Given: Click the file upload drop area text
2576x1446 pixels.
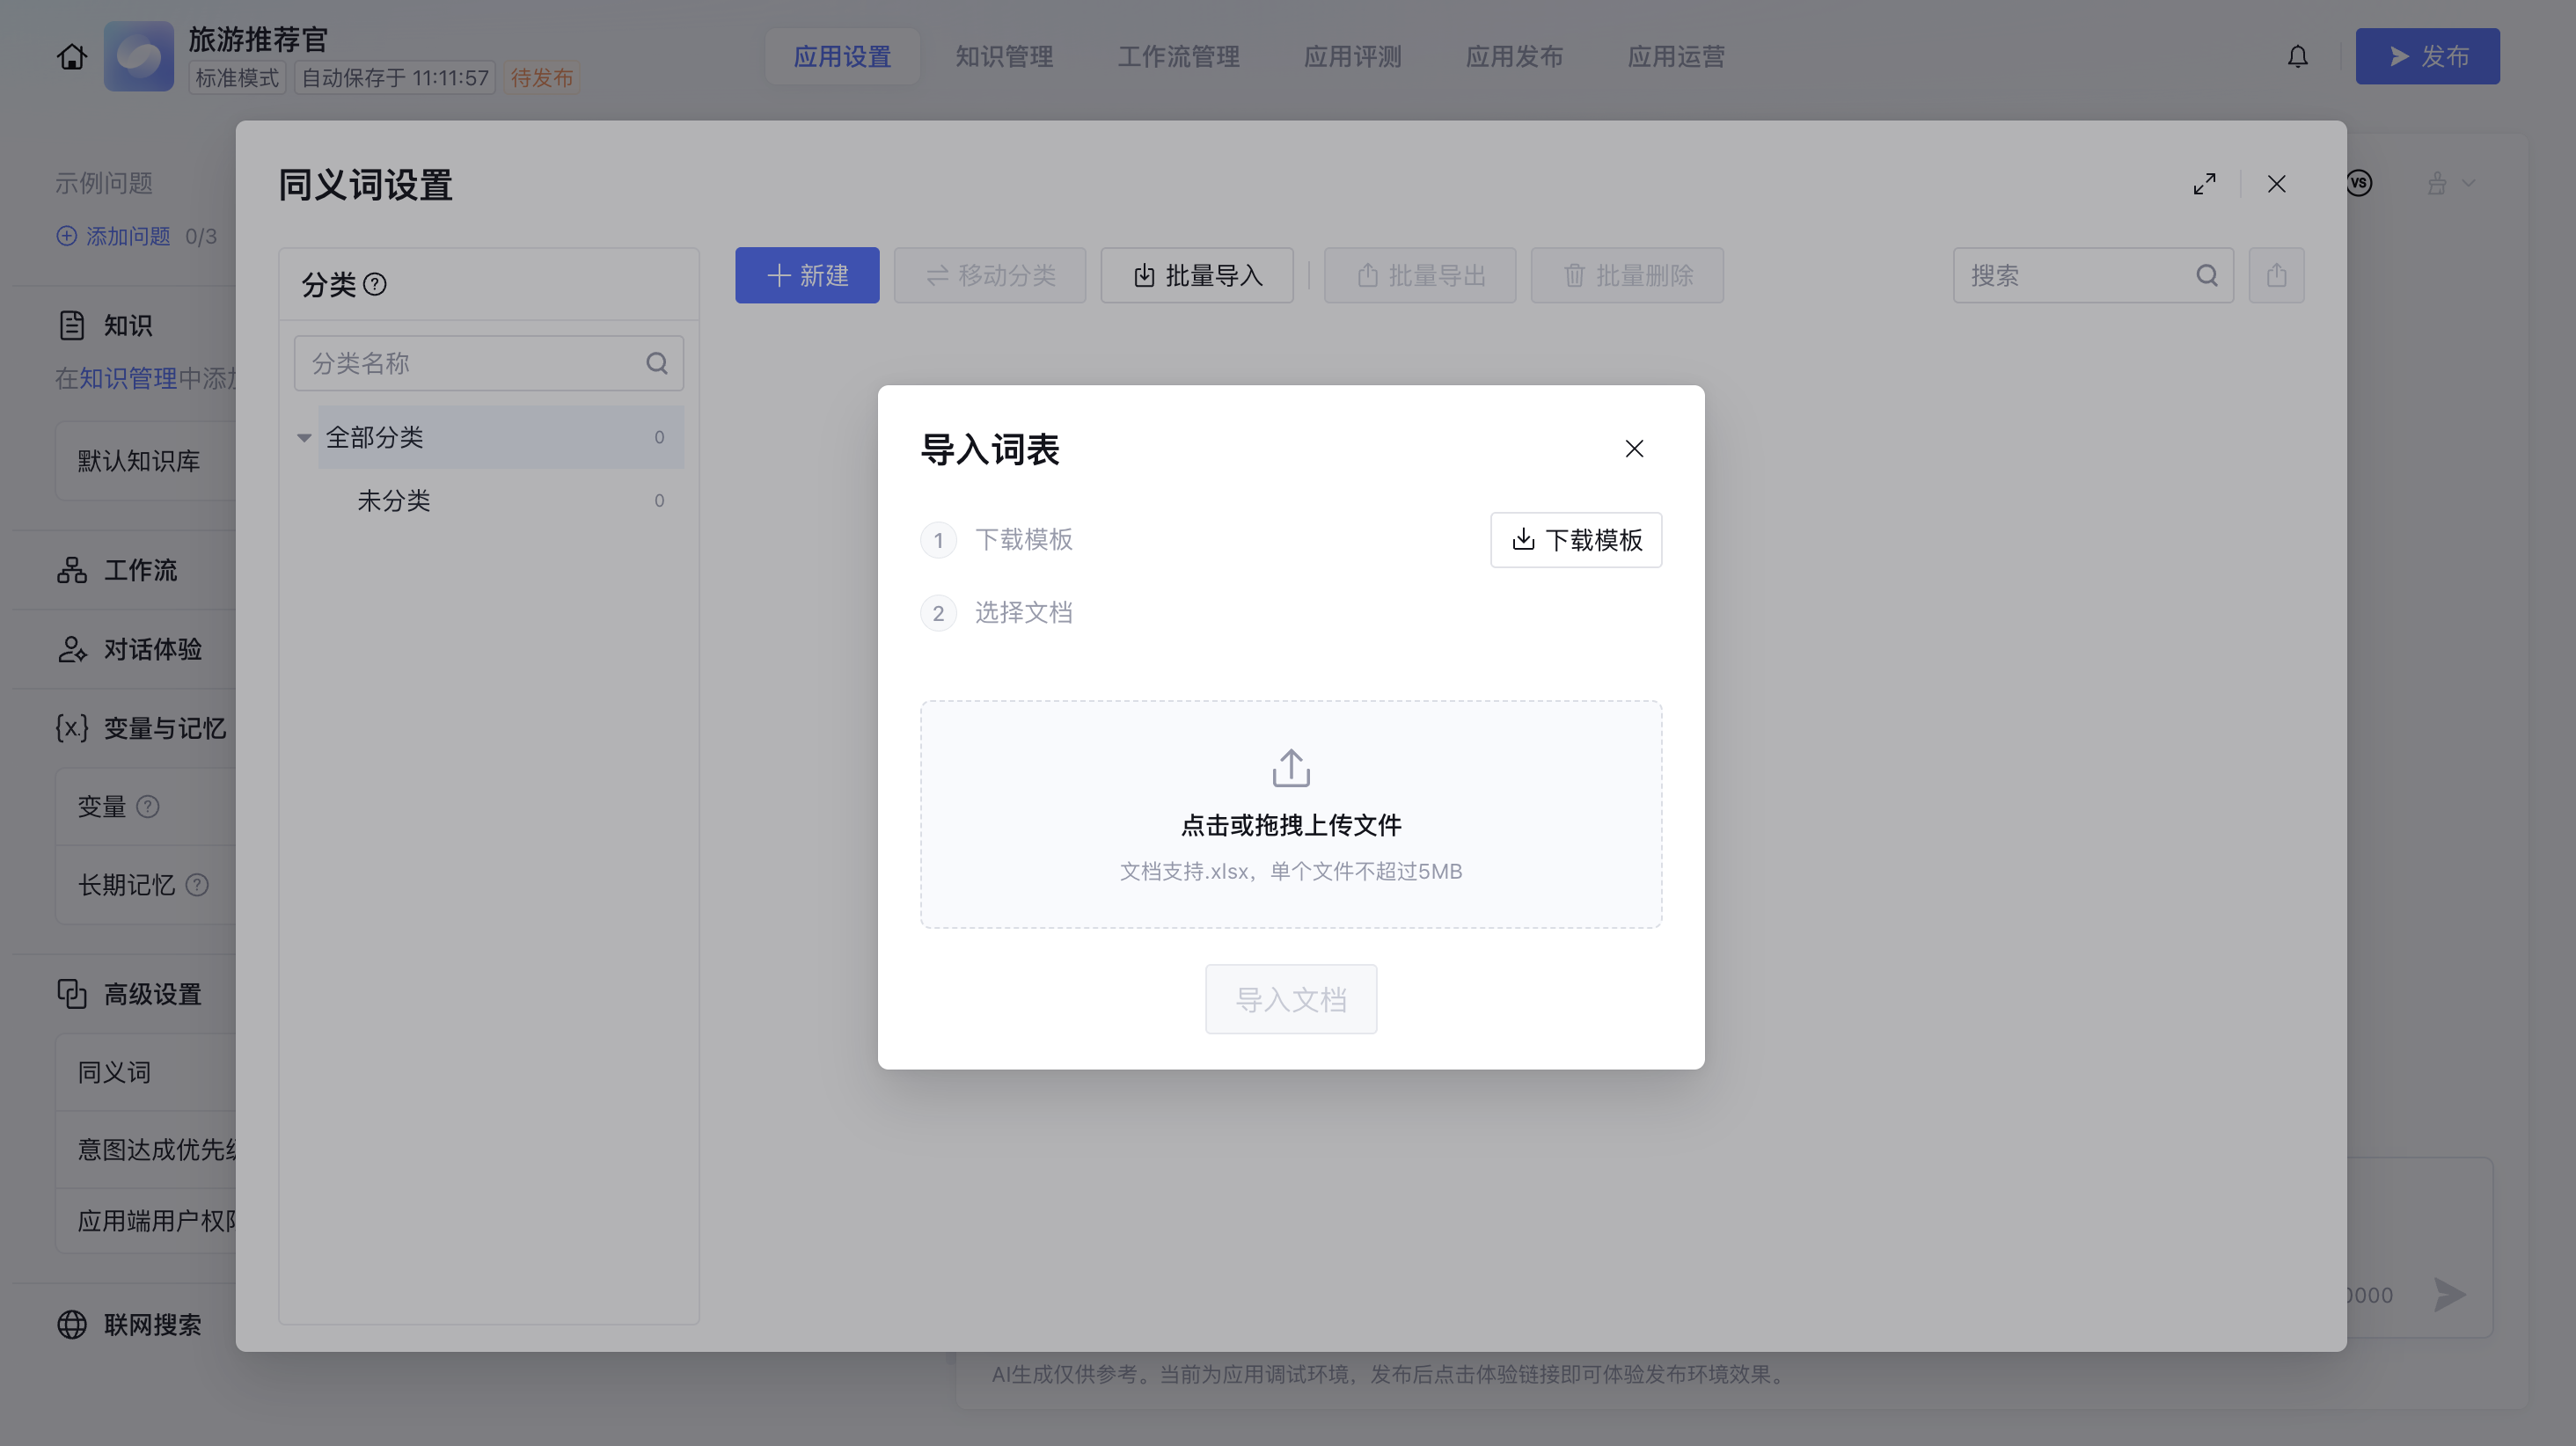Looking at the screenshot, I should point(1290,825).
